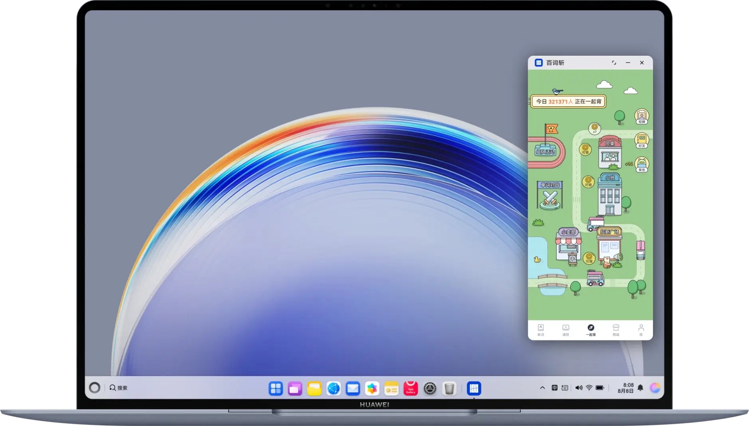The image size is (749, 426).
Task: Enter the 小班 building
Action: tap(610, 195)
